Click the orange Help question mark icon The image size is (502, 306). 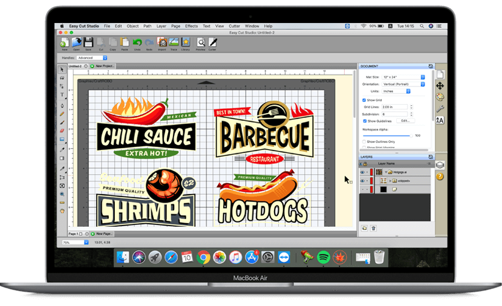pyautogui.click(x=440, y=177)
